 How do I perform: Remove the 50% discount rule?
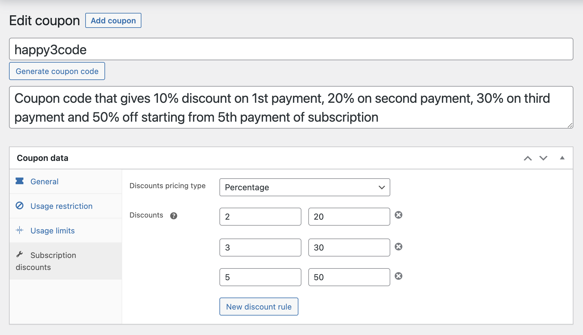(399, 276)
